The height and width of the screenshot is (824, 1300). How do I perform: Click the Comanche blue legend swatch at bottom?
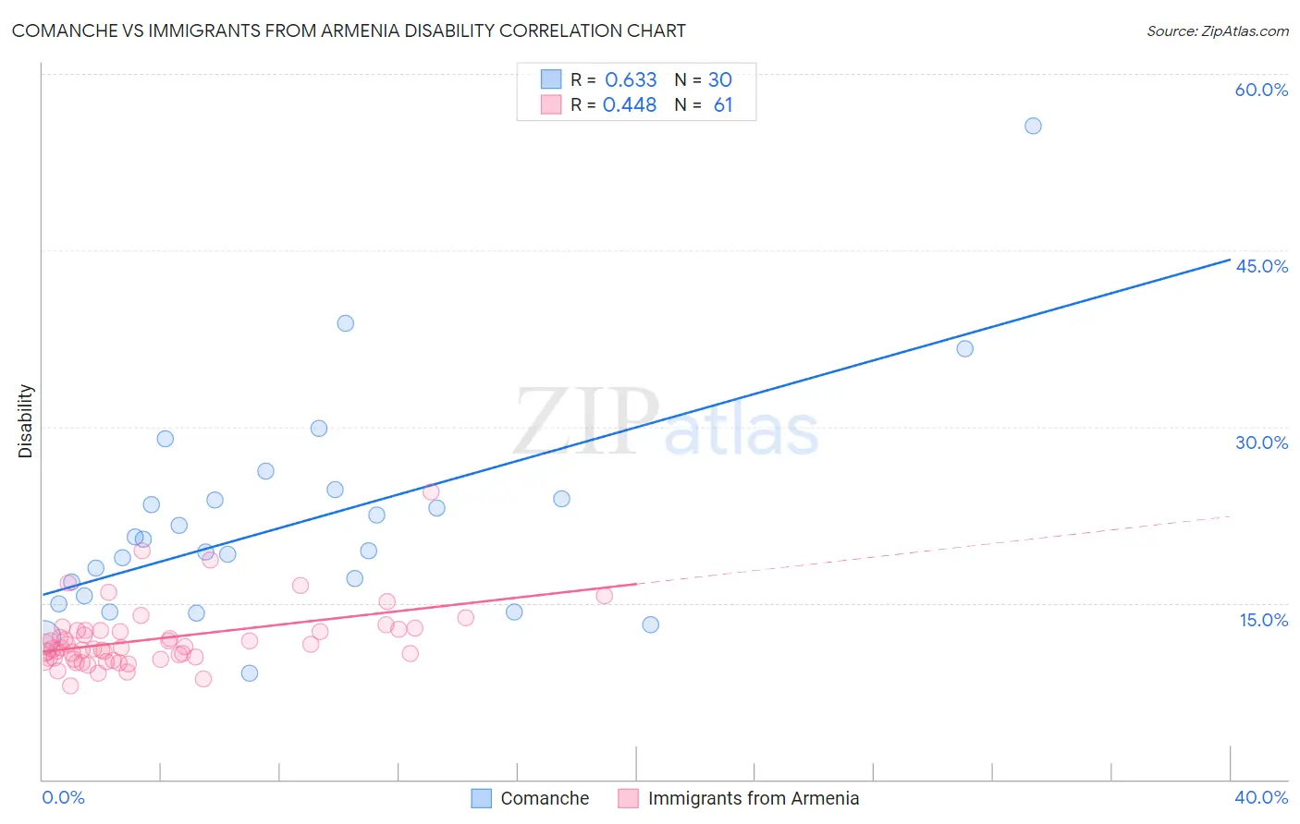point(481,798)
